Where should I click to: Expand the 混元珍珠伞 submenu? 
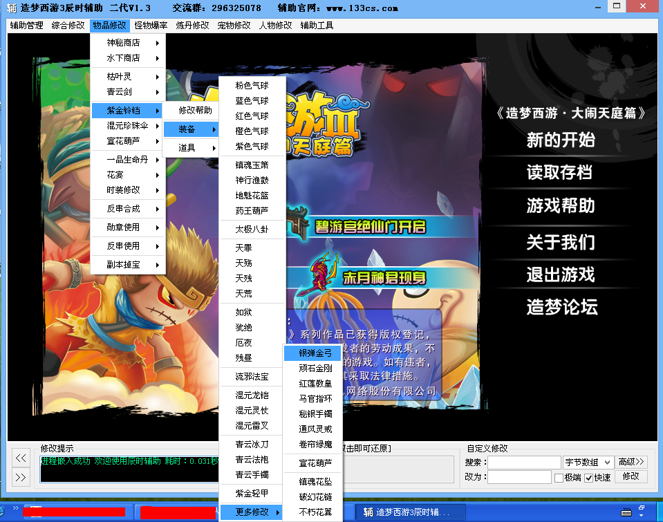point(128,126)
